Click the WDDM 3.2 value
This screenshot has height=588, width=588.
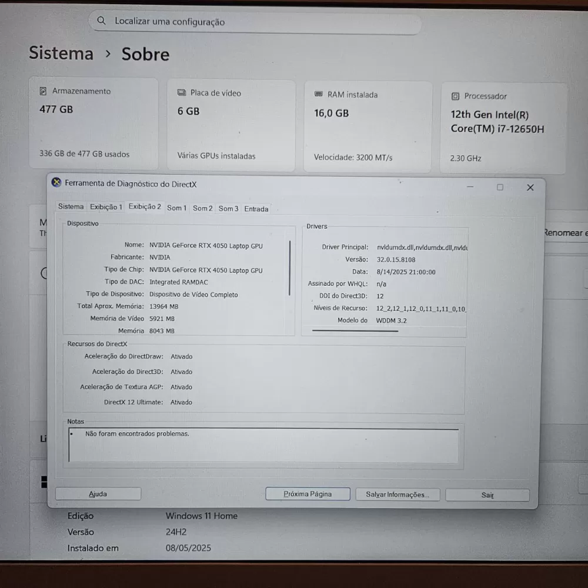(x=391, y=320)
